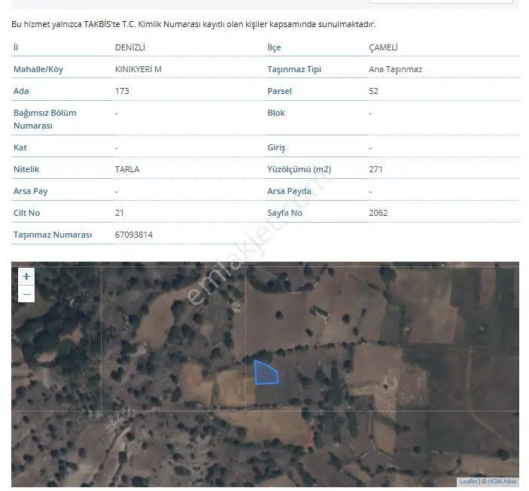Zoom in on the map with the plus button
The width and height of the screenshot is (529, 491).
pyautogui.click(x=26, y=277)
